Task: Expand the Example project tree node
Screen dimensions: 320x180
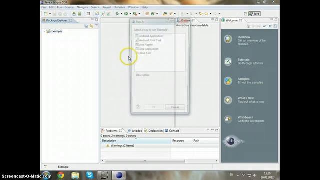Action: point(44,31)
